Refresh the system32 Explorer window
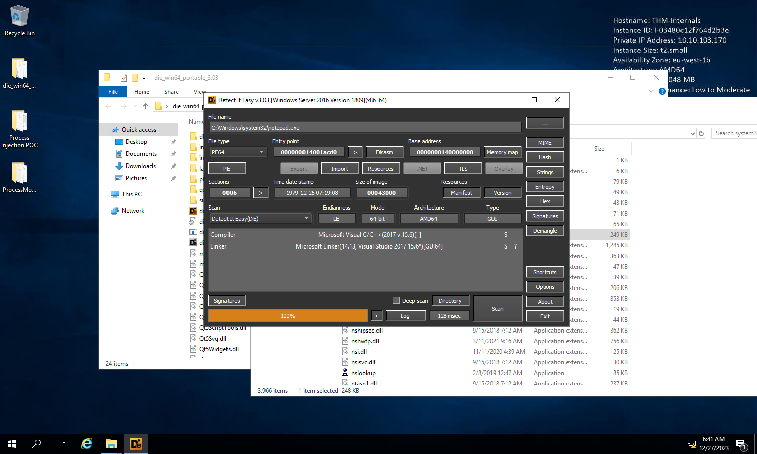The width and height of the screenshot is (757, 454). 701,133
